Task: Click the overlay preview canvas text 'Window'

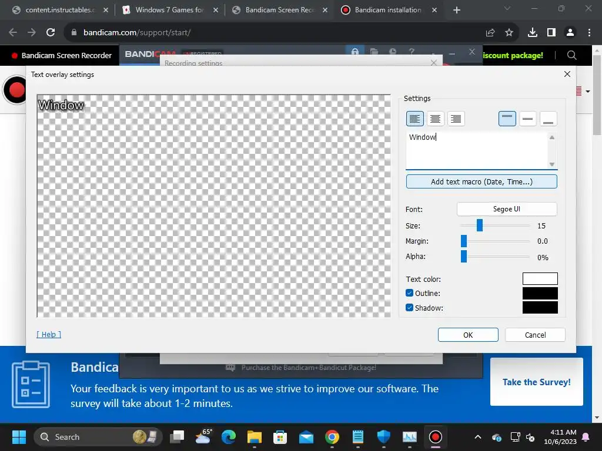Action: 61,105
